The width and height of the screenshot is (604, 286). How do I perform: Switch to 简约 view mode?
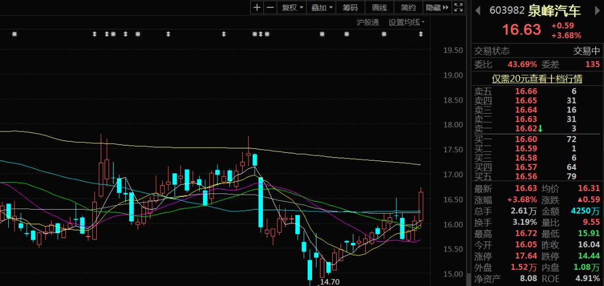point(408,7)
